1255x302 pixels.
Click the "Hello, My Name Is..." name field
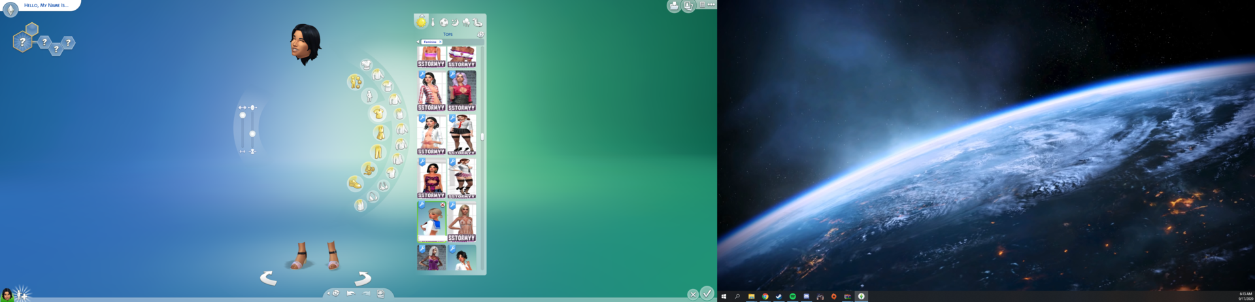[x=46, y=5]
